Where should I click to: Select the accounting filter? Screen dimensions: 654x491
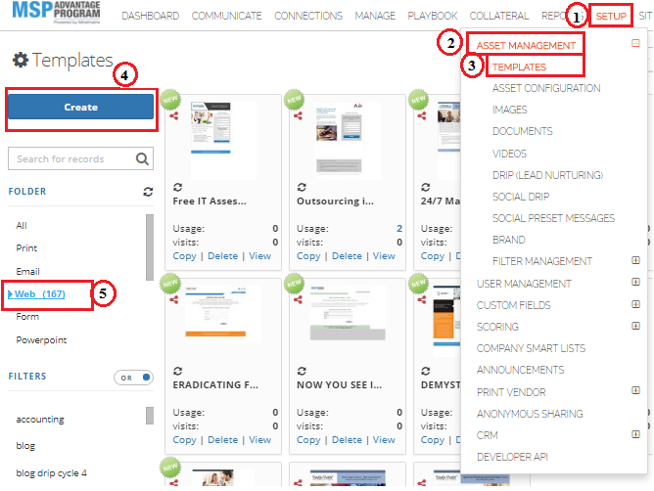(40, 420)
